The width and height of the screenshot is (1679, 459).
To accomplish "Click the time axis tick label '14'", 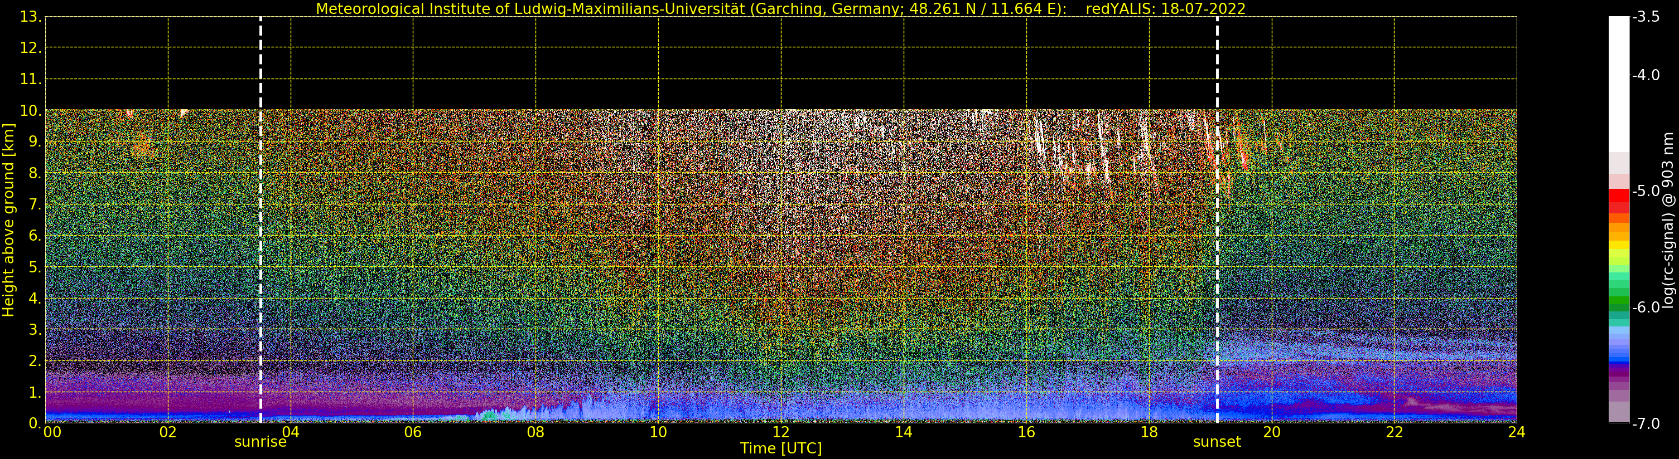I will pos(904,432).
